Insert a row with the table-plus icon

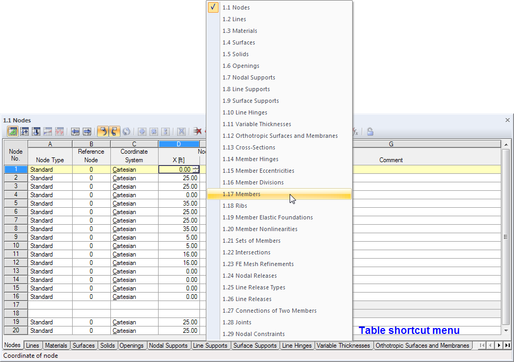click(x=24, y=131)
